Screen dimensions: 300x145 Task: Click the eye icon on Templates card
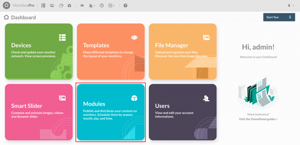point(134,37)
